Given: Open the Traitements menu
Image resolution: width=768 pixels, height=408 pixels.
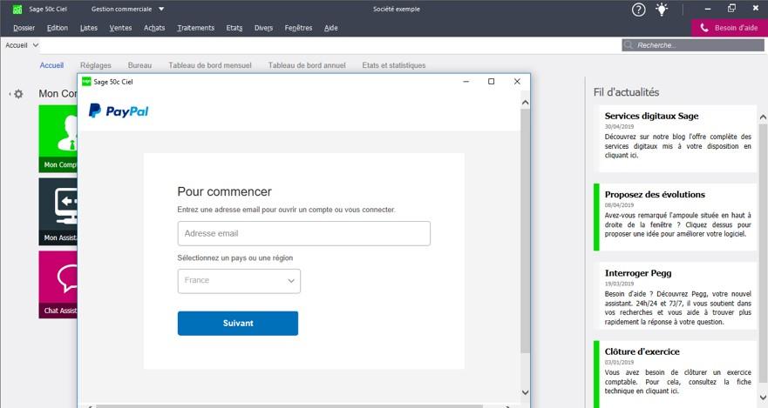Looking at the screenshot, I should click(x=196, y=28).
